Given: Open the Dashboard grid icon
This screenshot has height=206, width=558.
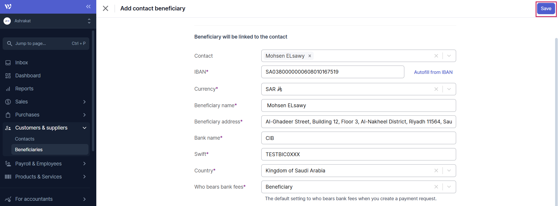Looking at the screenshot, I should (8, 76).
